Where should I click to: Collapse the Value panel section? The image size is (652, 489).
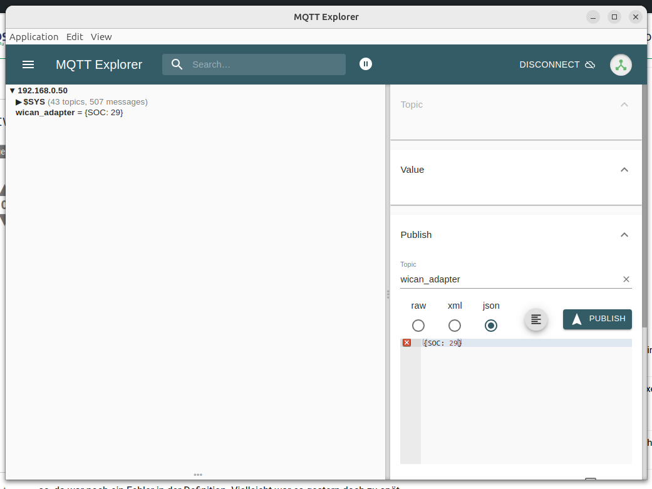(x=624, y=170)
